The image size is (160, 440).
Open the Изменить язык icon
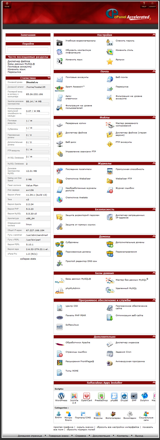pyautogui.click(x=60, y=62)
